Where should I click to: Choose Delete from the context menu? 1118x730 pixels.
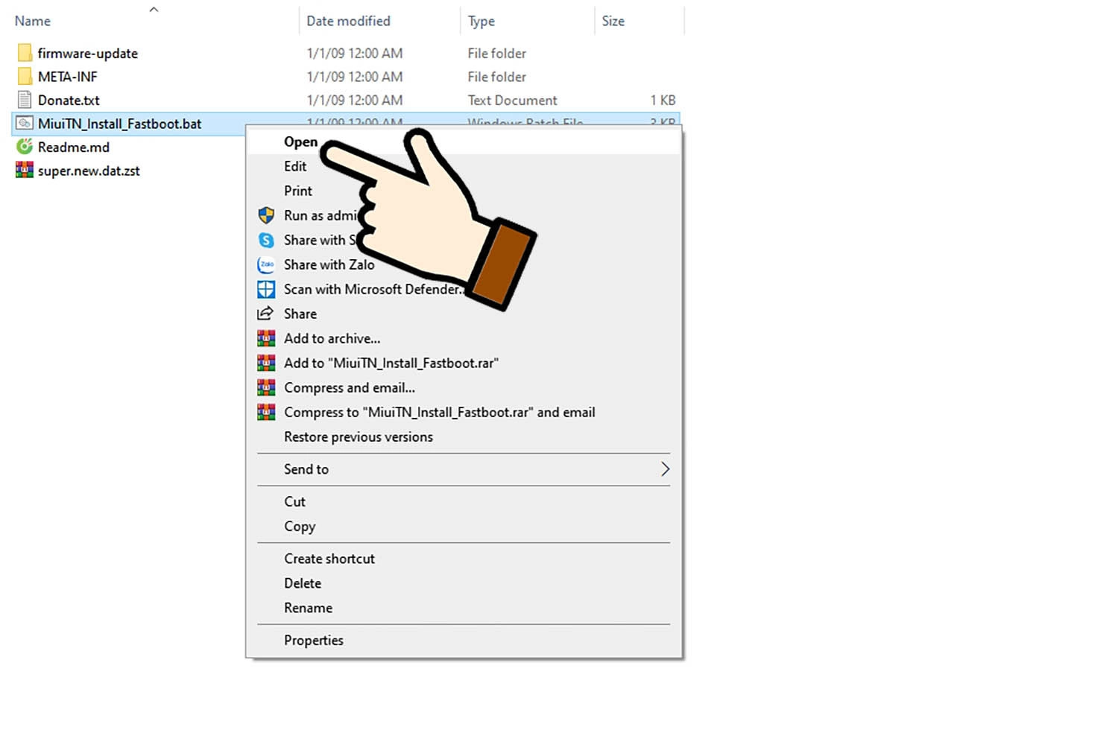(303, 583)
